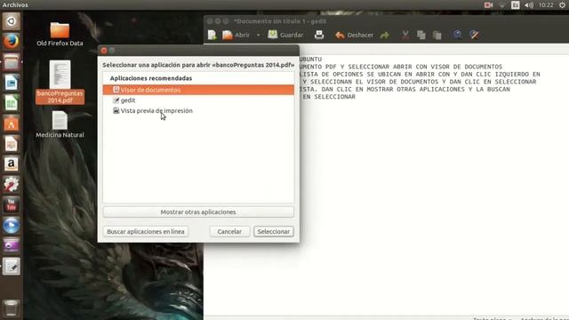Open the keyboard layout indicator
The image size is (569, 320).
[x=516, y=5]
